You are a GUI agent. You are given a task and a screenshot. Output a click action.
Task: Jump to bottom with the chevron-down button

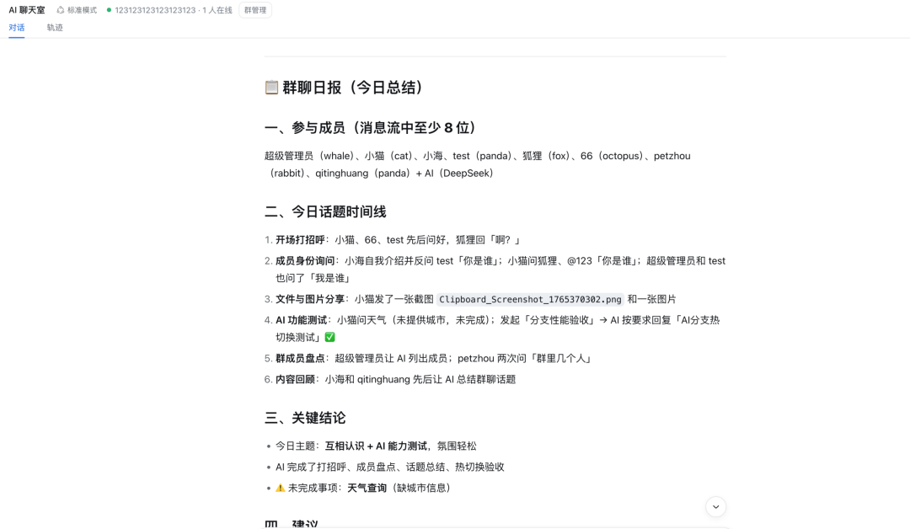pos(715,506)
